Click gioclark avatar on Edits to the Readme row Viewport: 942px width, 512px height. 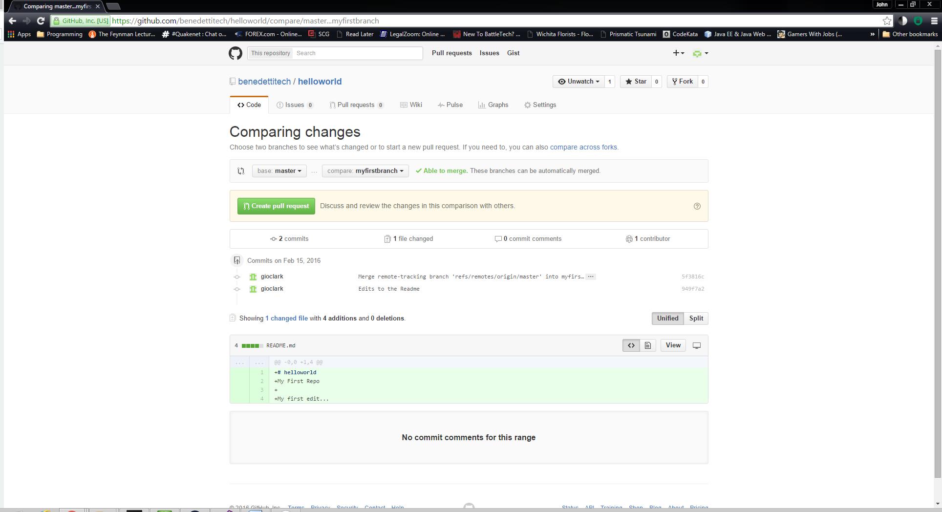(x=253, y=289)
